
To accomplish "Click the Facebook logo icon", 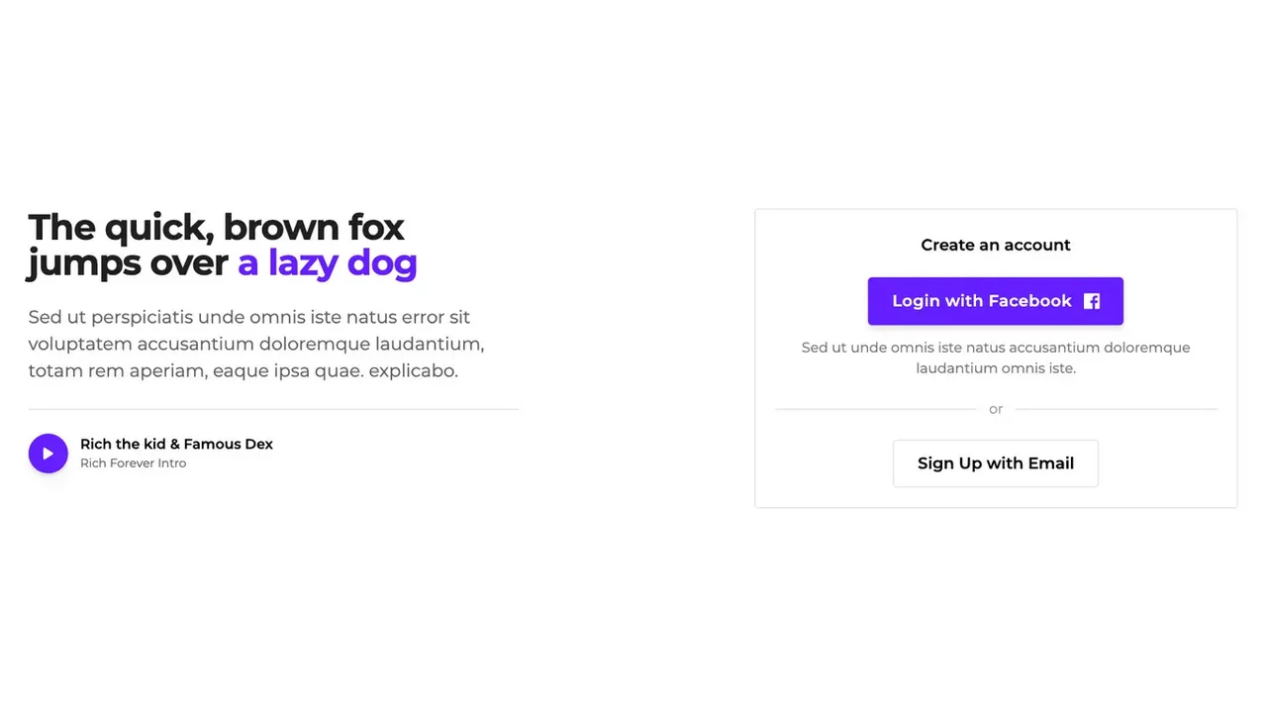I will point(1091,301).
